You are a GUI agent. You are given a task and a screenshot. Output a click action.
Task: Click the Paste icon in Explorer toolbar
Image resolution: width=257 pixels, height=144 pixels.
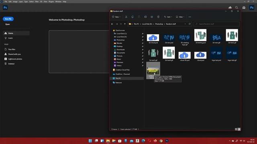(x=139, y=17)
